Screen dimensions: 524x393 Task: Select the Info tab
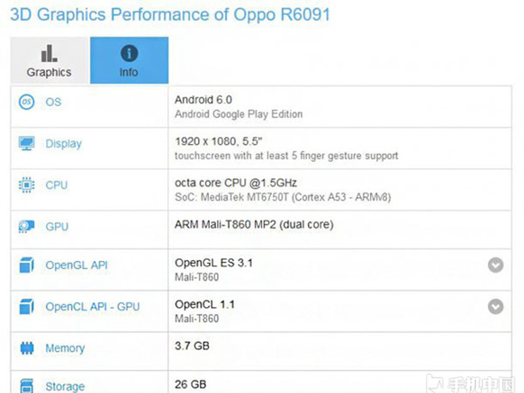(x=129, y=60)
